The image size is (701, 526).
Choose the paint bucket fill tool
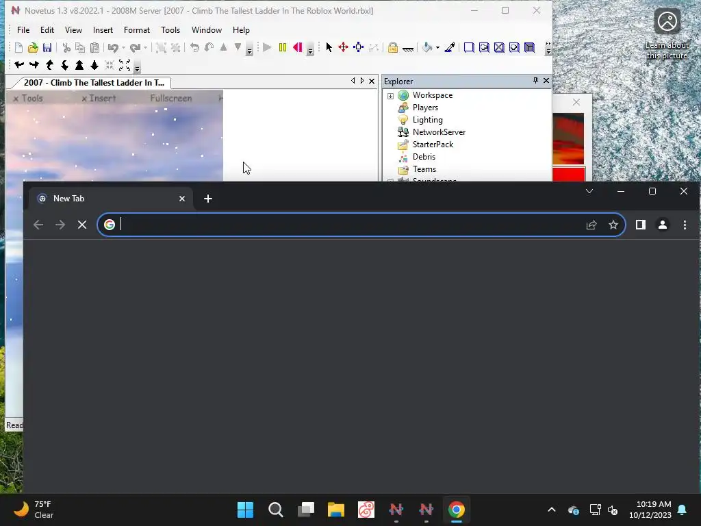[427, 47]
